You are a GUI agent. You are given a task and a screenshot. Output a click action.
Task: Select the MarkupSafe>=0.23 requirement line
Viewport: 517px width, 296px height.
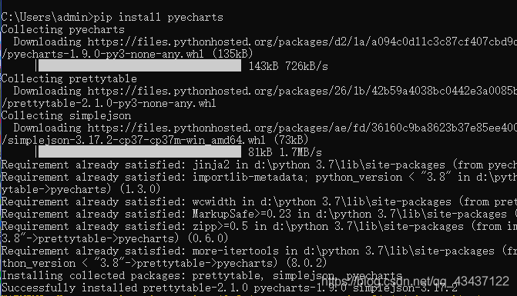click(x=259, y=214)
